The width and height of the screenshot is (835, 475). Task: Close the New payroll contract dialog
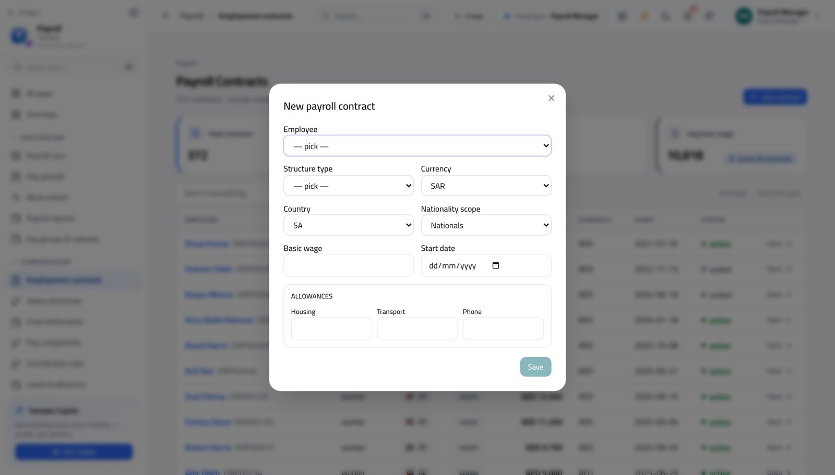pos(551,98)
